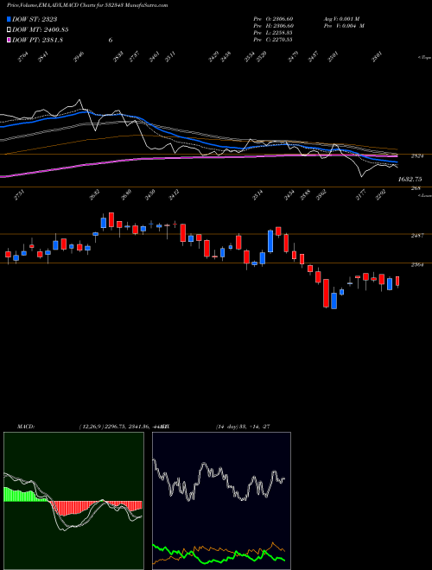Click the 2202 low price label
The image size is (432, 570).
(381, 195)
